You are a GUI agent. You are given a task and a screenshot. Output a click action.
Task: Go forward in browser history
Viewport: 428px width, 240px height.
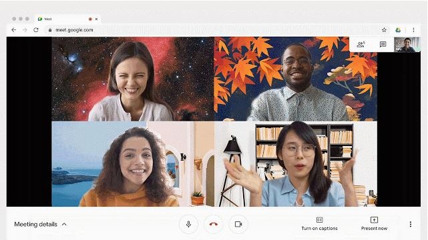[x=25, y=30]
